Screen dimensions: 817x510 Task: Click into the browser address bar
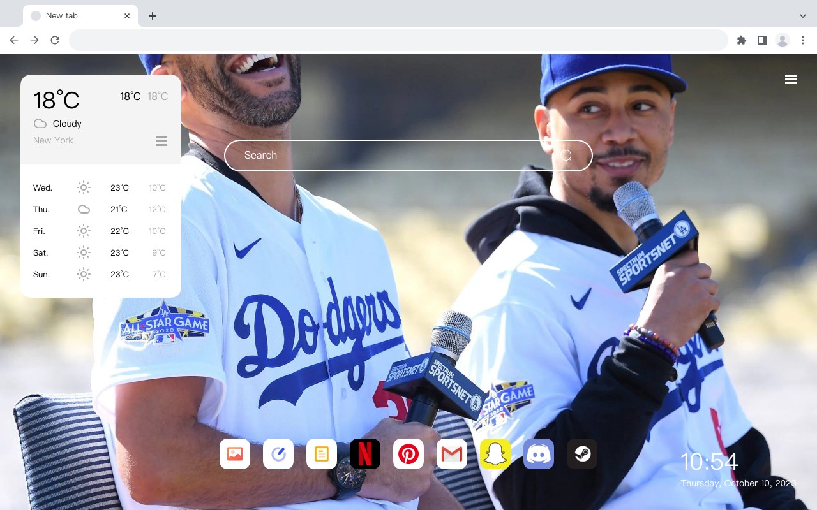[398, 40]
